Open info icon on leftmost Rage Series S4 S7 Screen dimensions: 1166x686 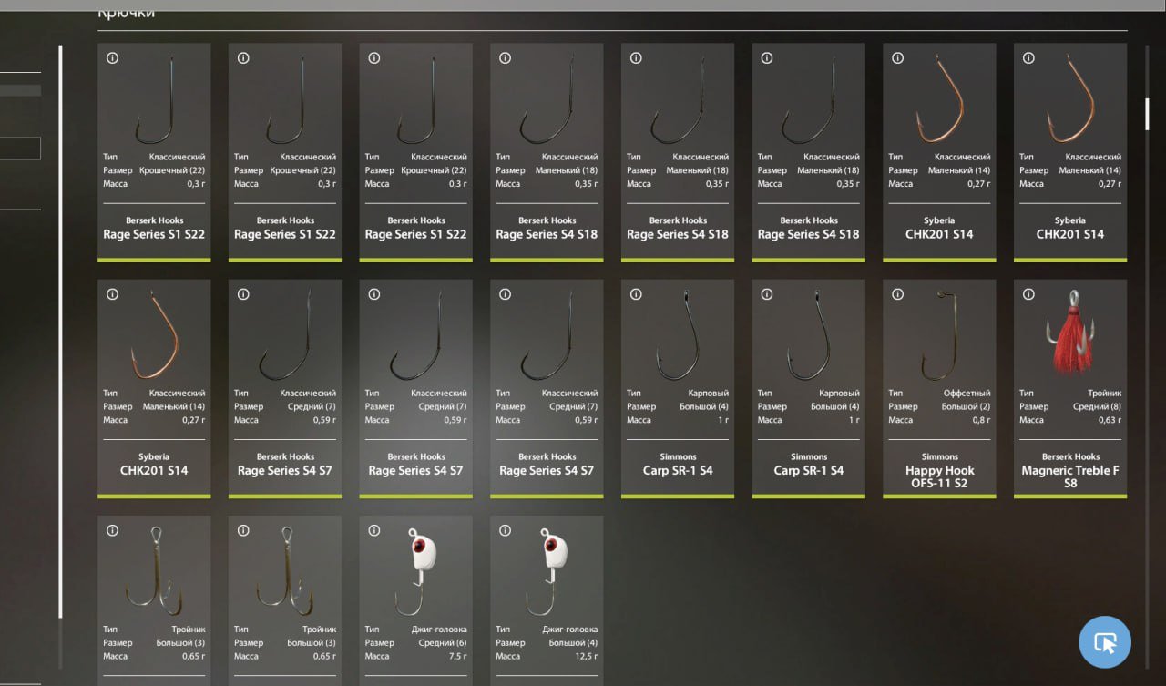(x=243, y=294)
